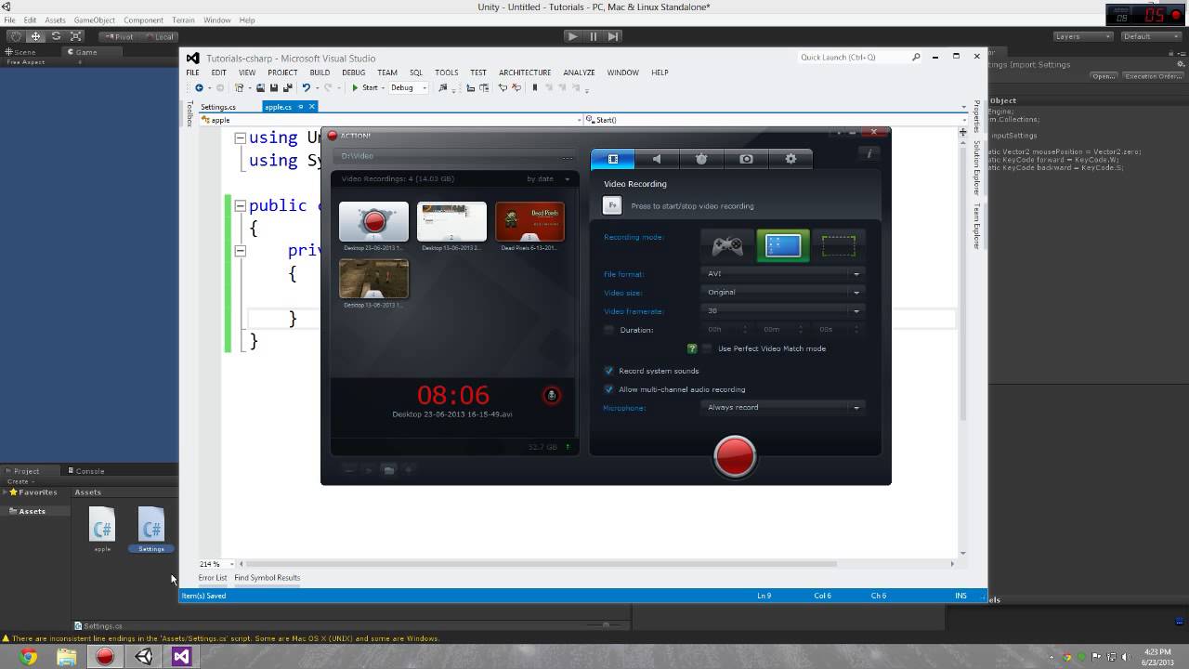1189x669 pixels.
Task: Open the File format AVI dropdown
Action: point(783,273)
